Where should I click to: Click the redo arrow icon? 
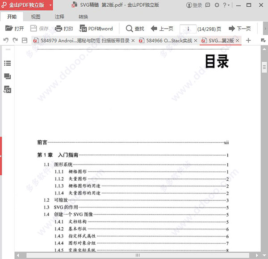15,40
